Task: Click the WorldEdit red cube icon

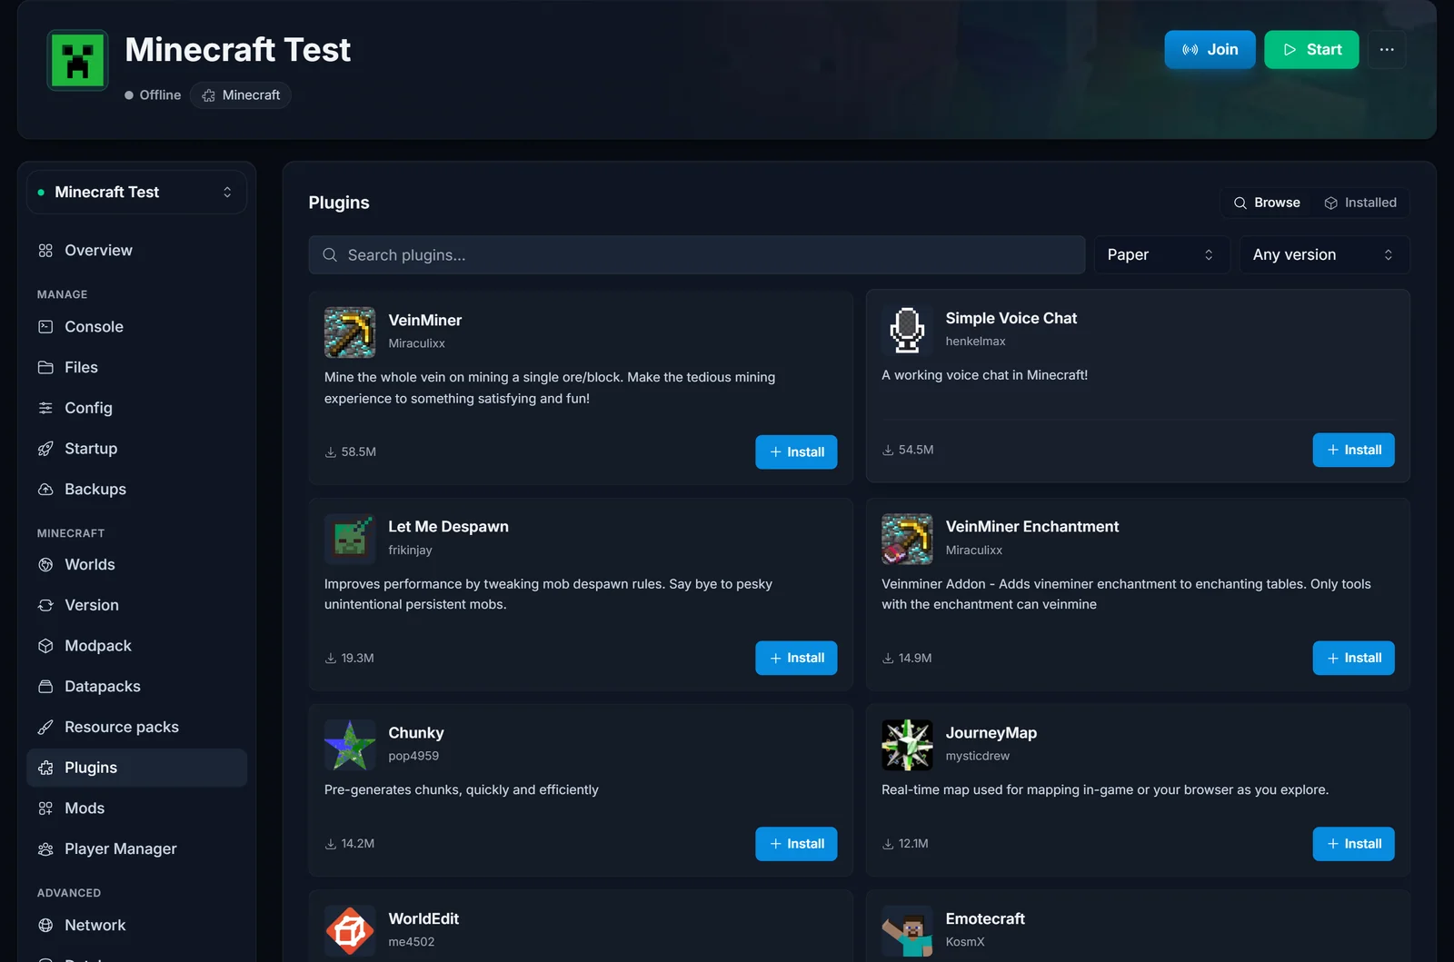Action: click(x=350, y=931)
